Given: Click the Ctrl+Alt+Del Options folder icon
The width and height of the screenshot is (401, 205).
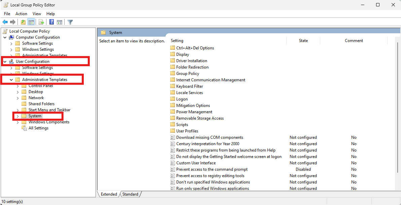Looking at the screenshot, I should [173, 48].
